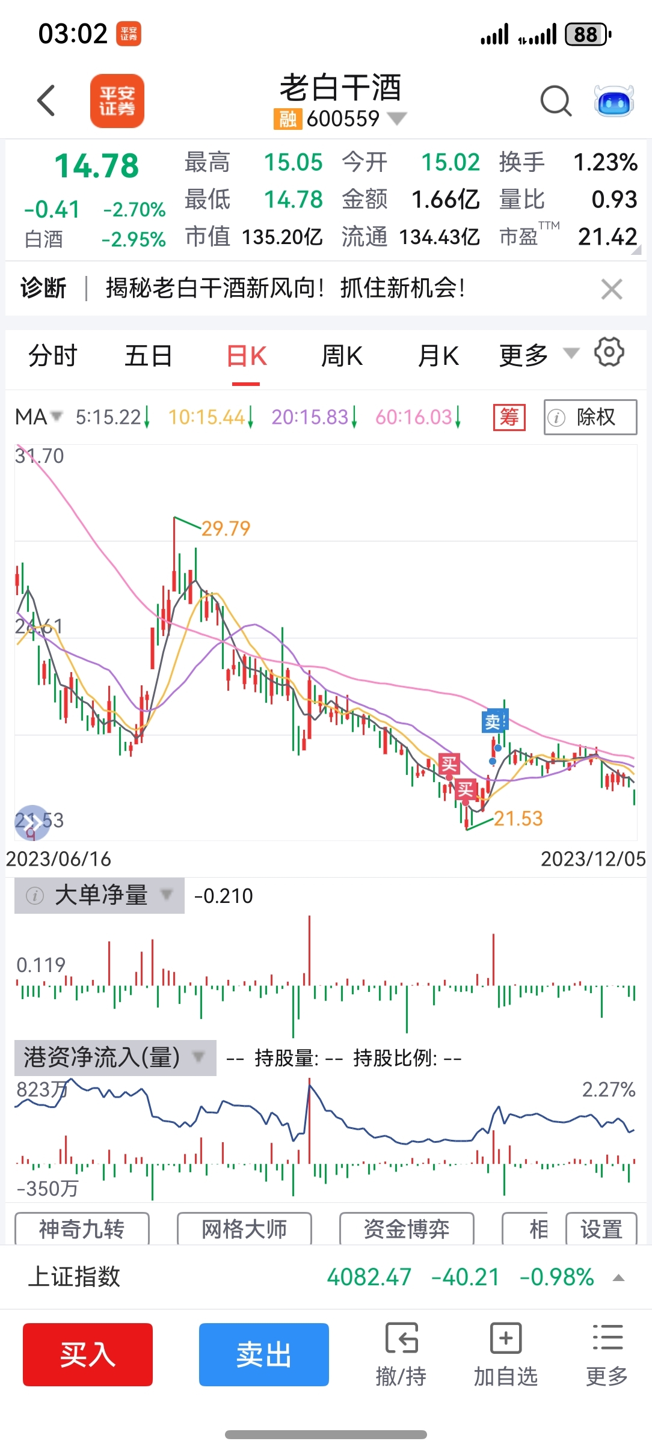Screen dimensions: 652x1450
Task: Expand the 更多 chart period dropdown
Action: click(x=539, y=355)
